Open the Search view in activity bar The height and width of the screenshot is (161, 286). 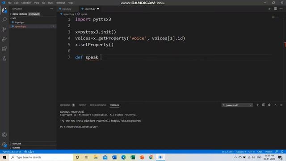click(4, 19)
